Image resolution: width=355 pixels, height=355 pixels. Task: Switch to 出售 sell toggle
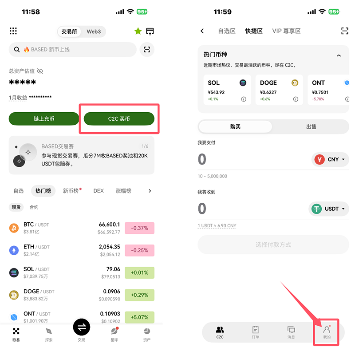311,126
